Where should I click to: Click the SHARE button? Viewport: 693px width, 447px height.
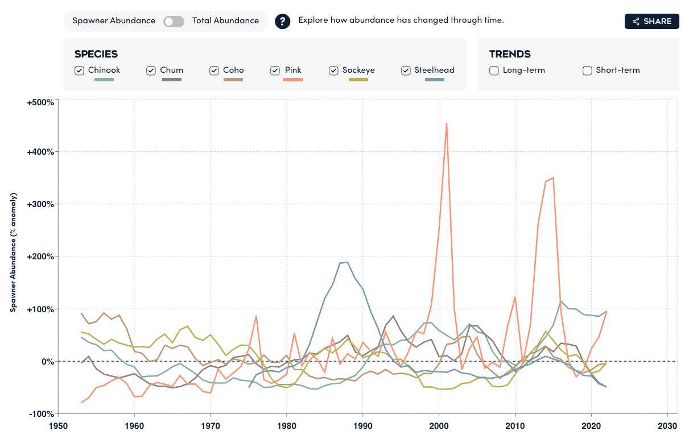[651, 21]
